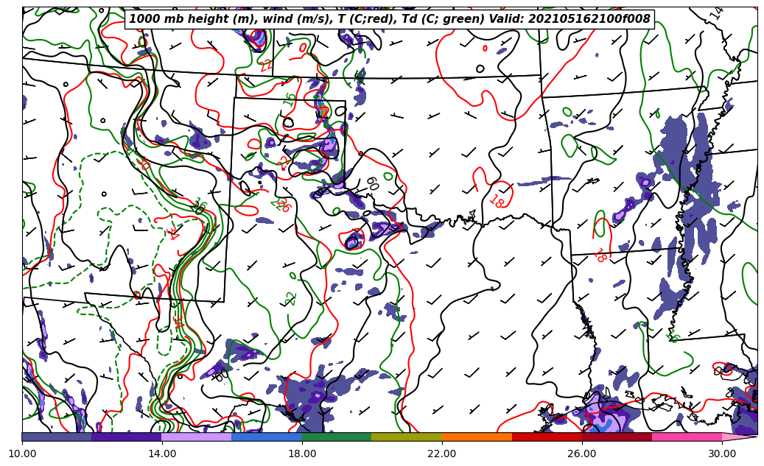
Task: Click the colorbar tick label 30.00
Action: pos(722,453)
